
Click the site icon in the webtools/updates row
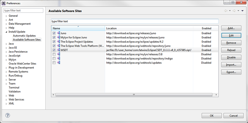(59, 63)
